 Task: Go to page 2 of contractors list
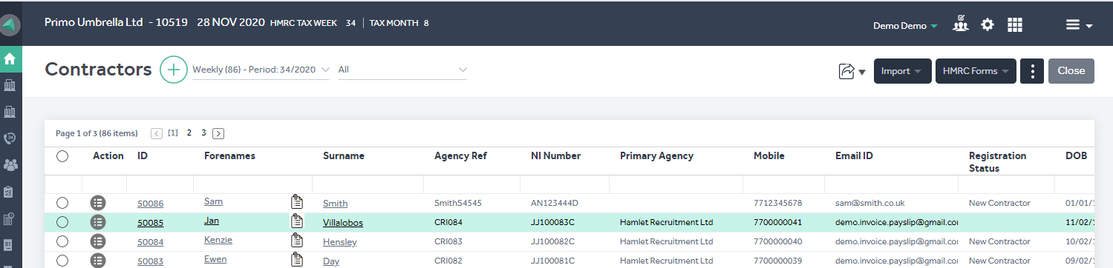coord(189,133)
